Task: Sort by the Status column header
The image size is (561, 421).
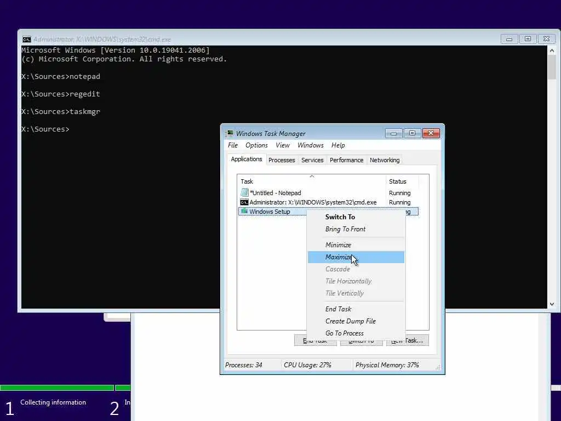Action: (x=403, y=181)
